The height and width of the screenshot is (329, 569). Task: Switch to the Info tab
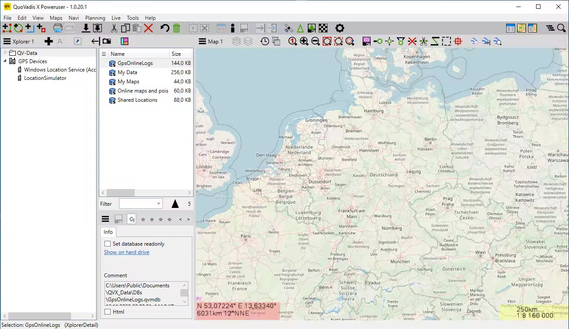(108, 232)
